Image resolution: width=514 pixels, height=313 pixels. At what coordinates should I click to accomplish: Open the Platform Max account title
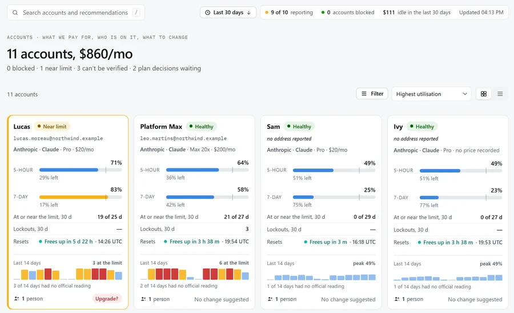[x=161, y=126]
